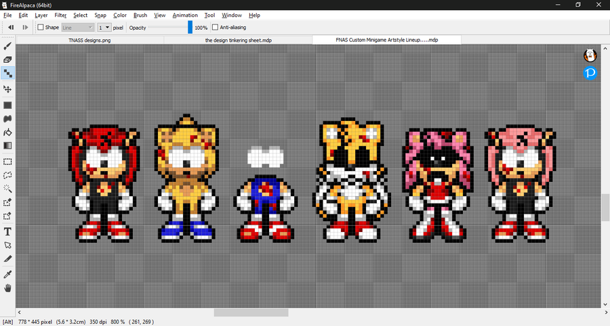Select the Select Eraser tool
The width and height of the screenshot is (610, 326).
point(7,216)
